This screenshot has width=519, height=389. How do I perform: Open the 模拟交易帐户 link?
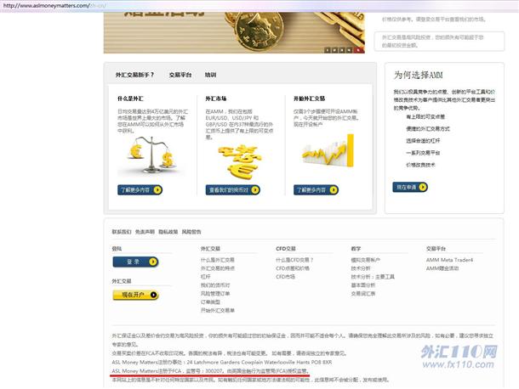pyautogui.click(x=365, y=260)
